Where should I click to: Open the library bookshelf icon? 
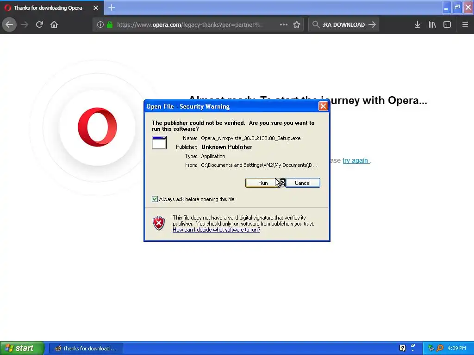pos(432,24)
